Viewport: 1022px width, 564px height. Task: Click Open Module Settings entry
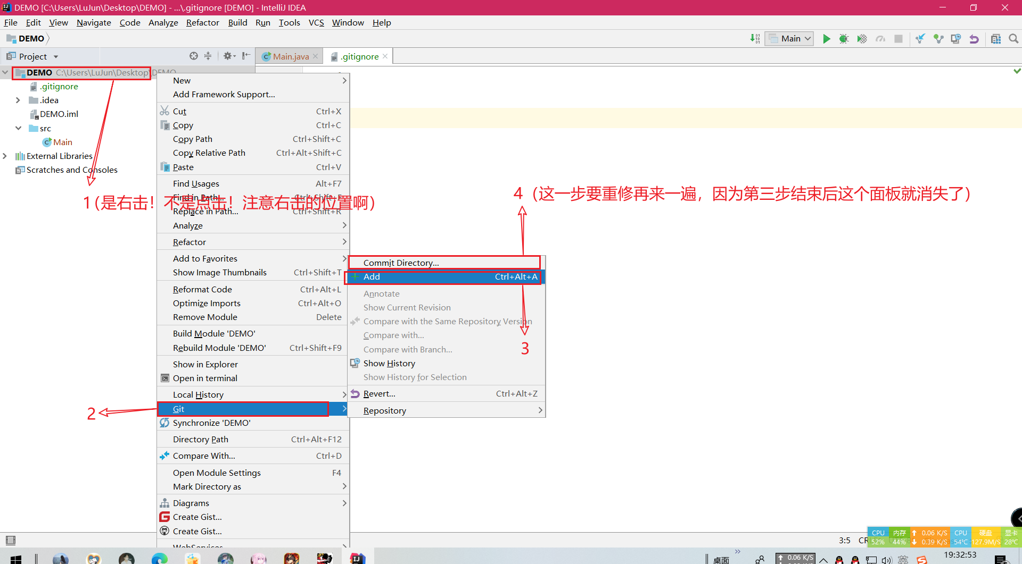coord(253,473)
